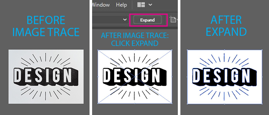Viewport: 269px width, 115px height.
Task: Select the expanded blue-outlined DESIGN artwork
Action: point(225,77)
